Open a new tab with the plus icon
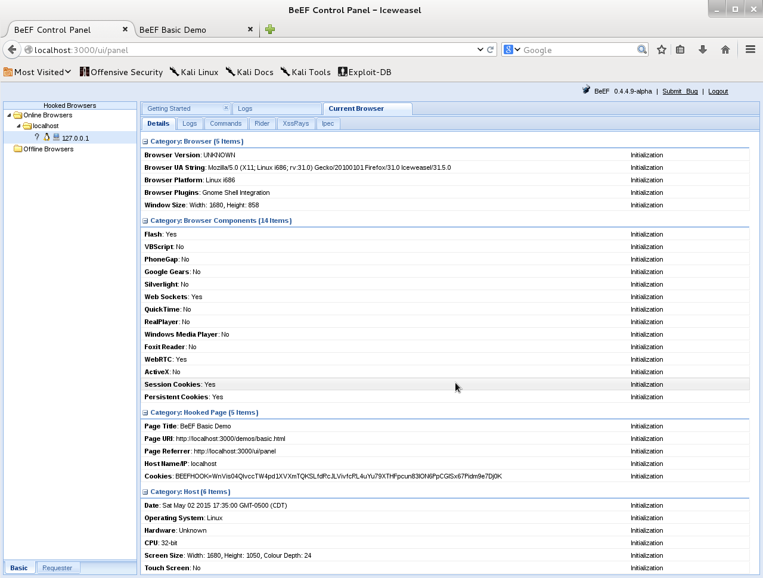This screenshot has width=763, height=578. click(x=270, y=29)
